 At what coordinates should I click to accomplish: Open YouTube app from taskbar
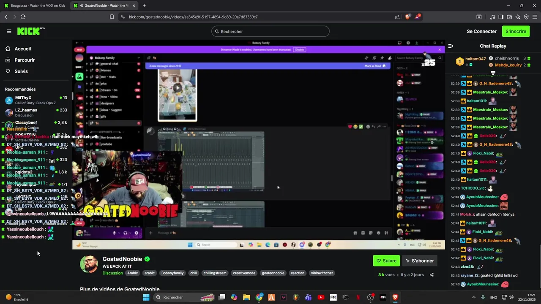[x=321, y=297]
